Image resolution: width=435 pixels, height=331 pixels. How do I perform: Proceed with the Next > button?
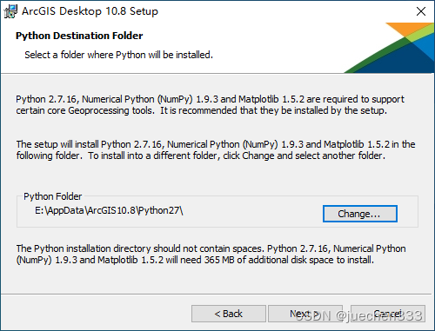pyautogui.click(x=305, y=314)
